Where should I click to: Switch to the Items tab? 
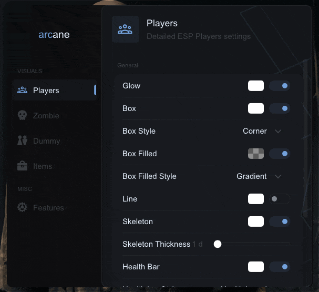[x=43, y=166]
